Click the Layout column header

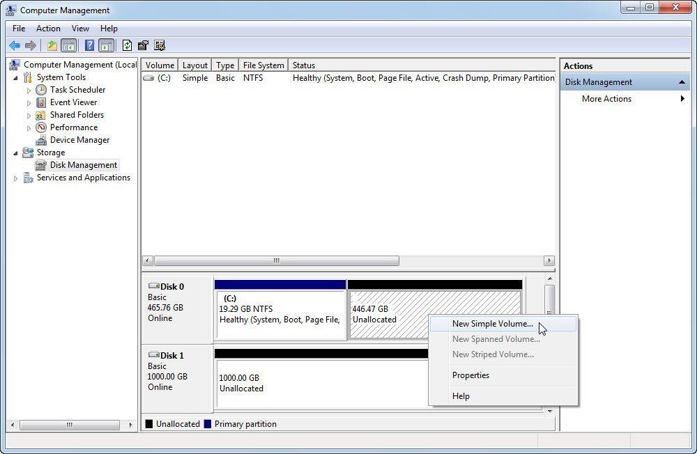click(x=195, y=65)
